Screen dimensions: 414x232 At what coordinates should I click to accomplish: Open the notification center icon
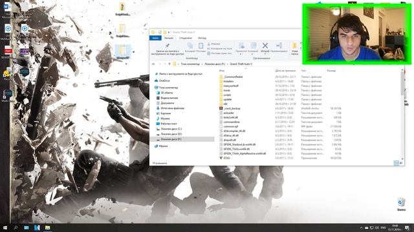407,227
